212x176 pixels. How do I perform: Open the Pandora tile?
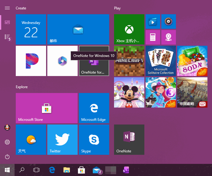click(x=31, y=61)
